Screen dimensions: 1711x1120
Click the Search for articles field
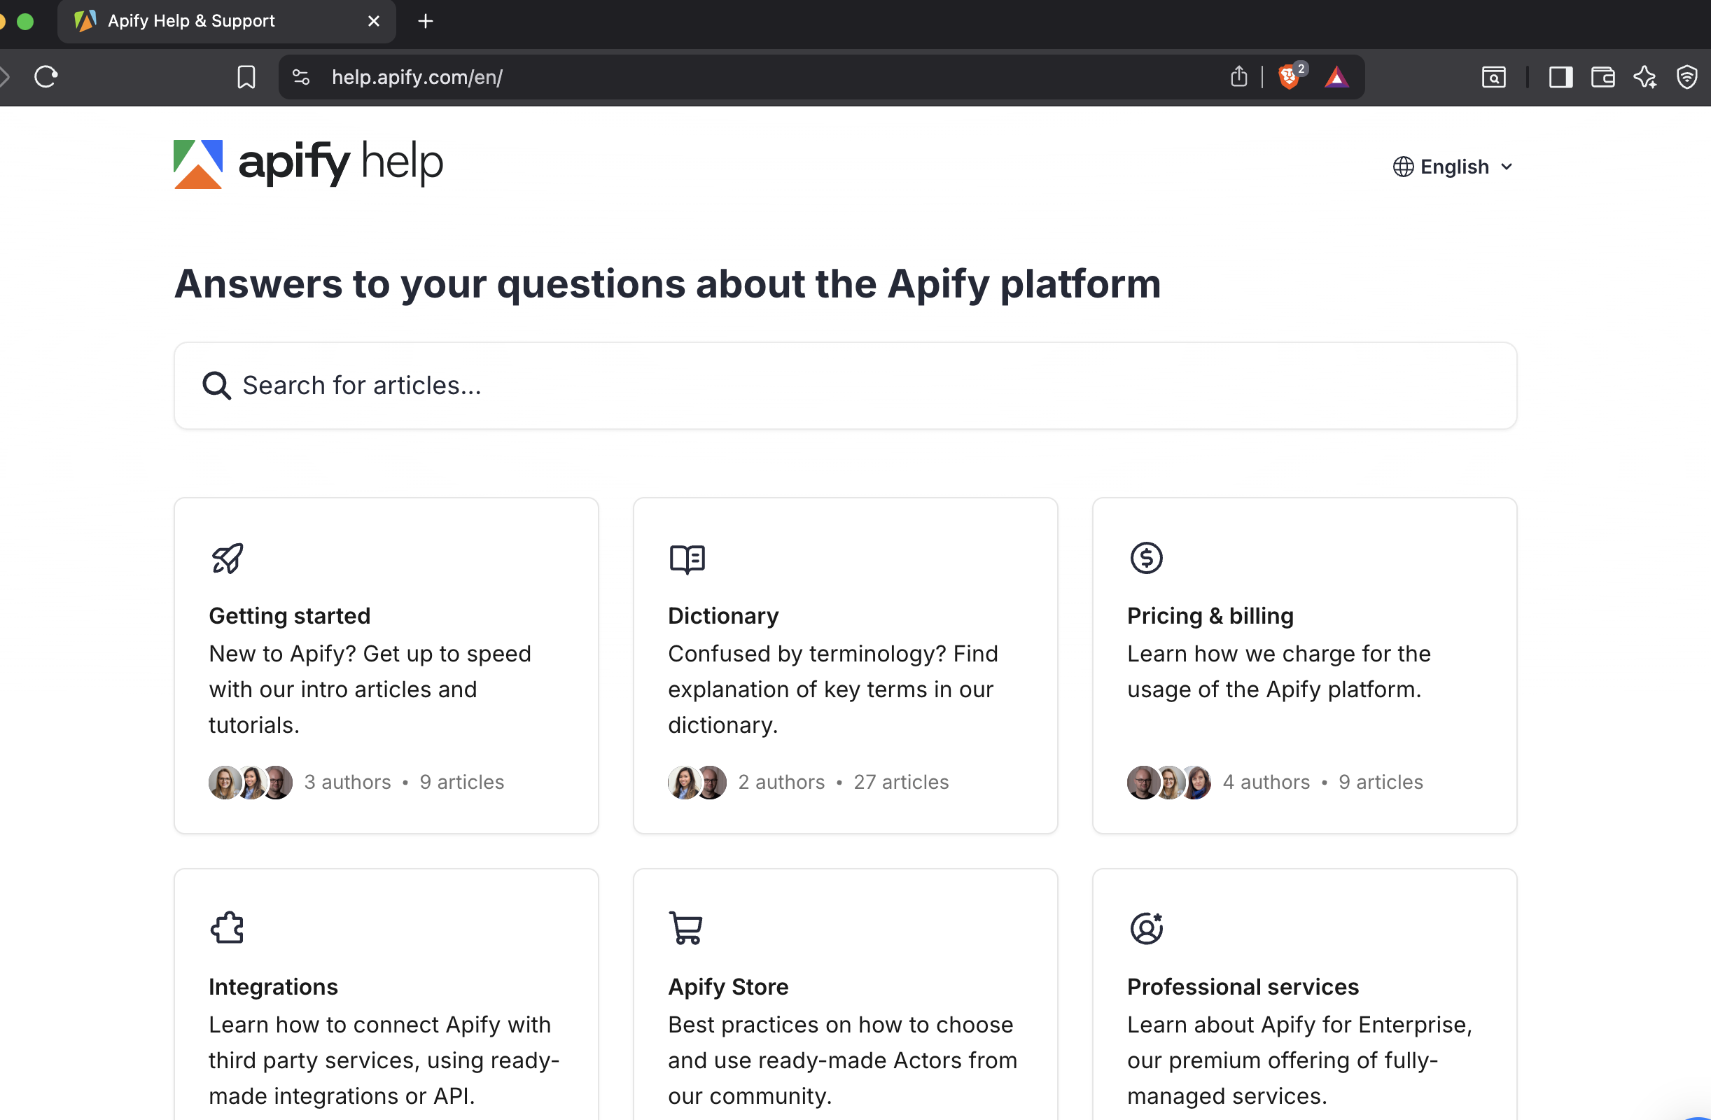tap(846, 385)
